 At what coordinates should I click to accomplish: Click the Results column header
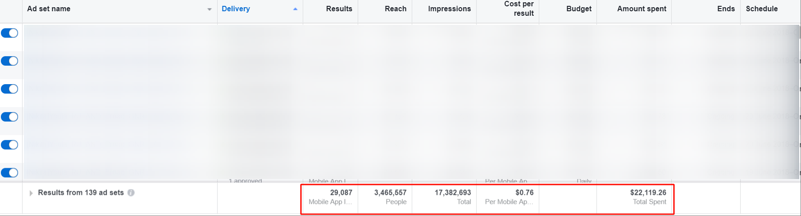(339, 9)
